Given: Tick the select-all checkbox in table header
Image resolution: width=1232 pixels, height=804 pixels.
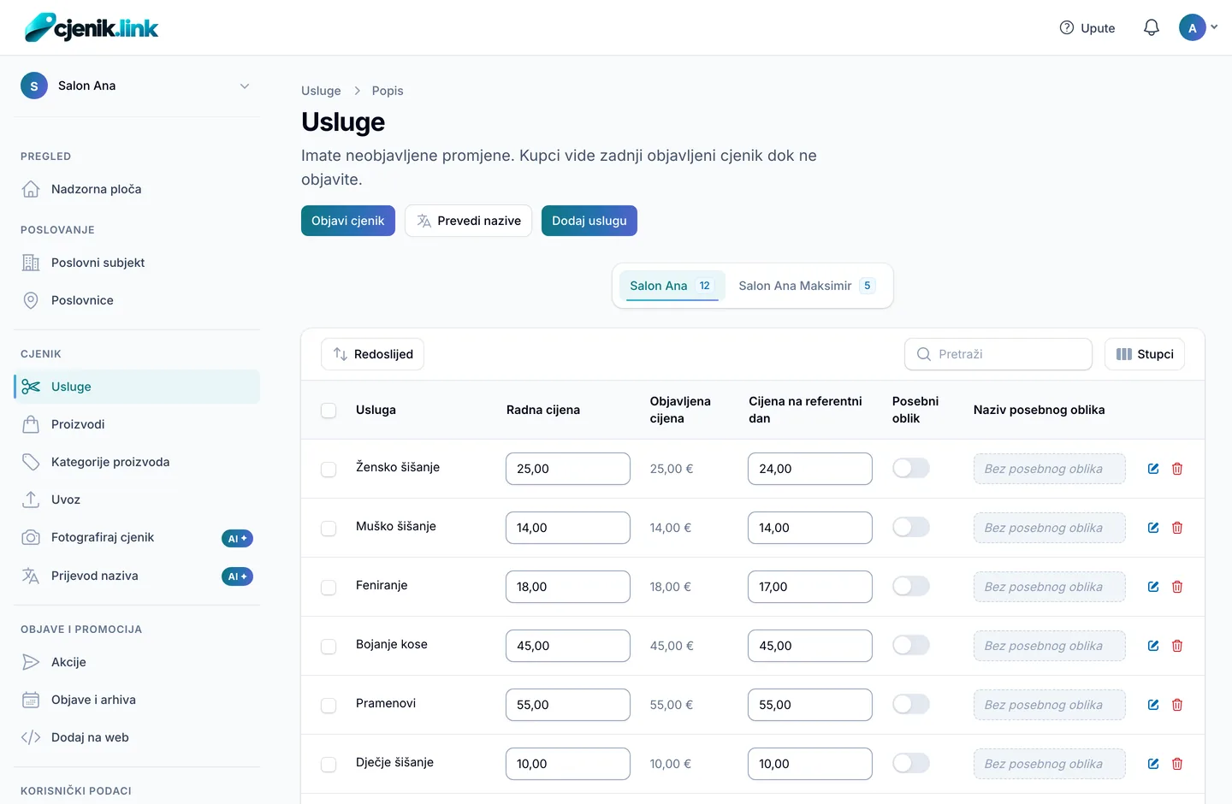Looking at the screenshot, I should pyautogui.click(x=329, y=411).
